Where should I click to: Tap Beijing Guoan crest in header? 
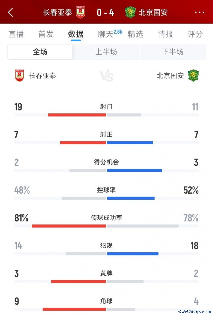click(130, 12)
